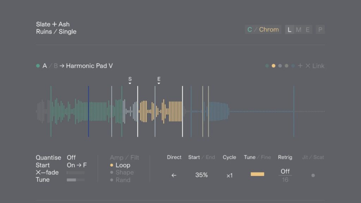The width and height of the screenshot is (361, 203).
Task: Click the plus icon to add a loop
Action: pyautogui.click(x=300, y=66)
